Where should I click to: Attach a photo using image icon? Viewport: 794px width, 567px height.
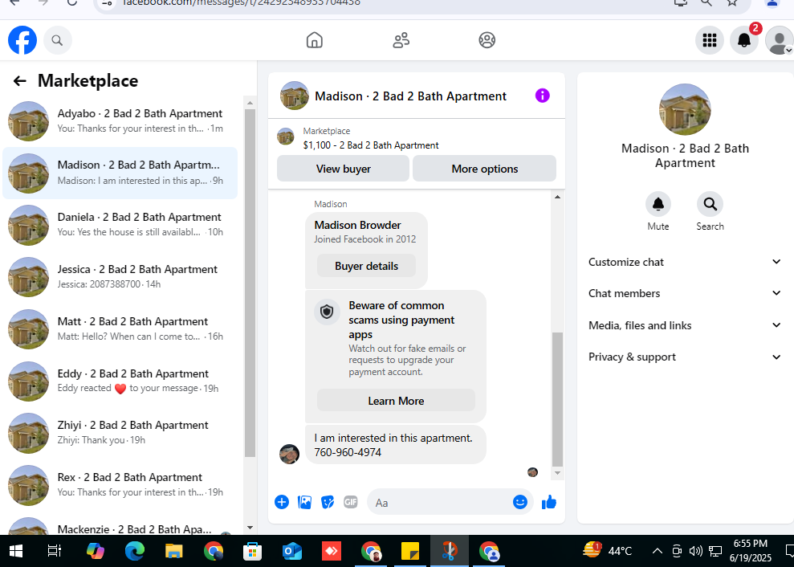305,502
